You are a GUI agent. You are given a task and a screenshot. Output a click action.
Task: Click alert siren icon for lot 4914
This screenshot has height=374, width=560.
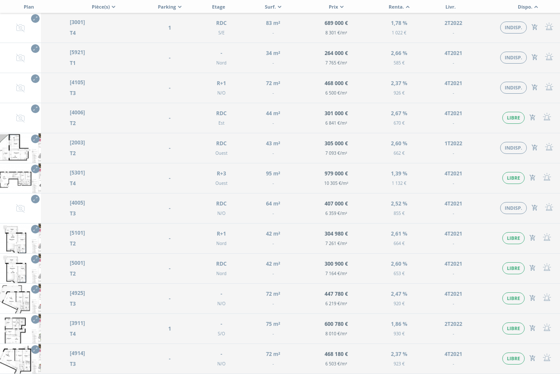point(547,359)
